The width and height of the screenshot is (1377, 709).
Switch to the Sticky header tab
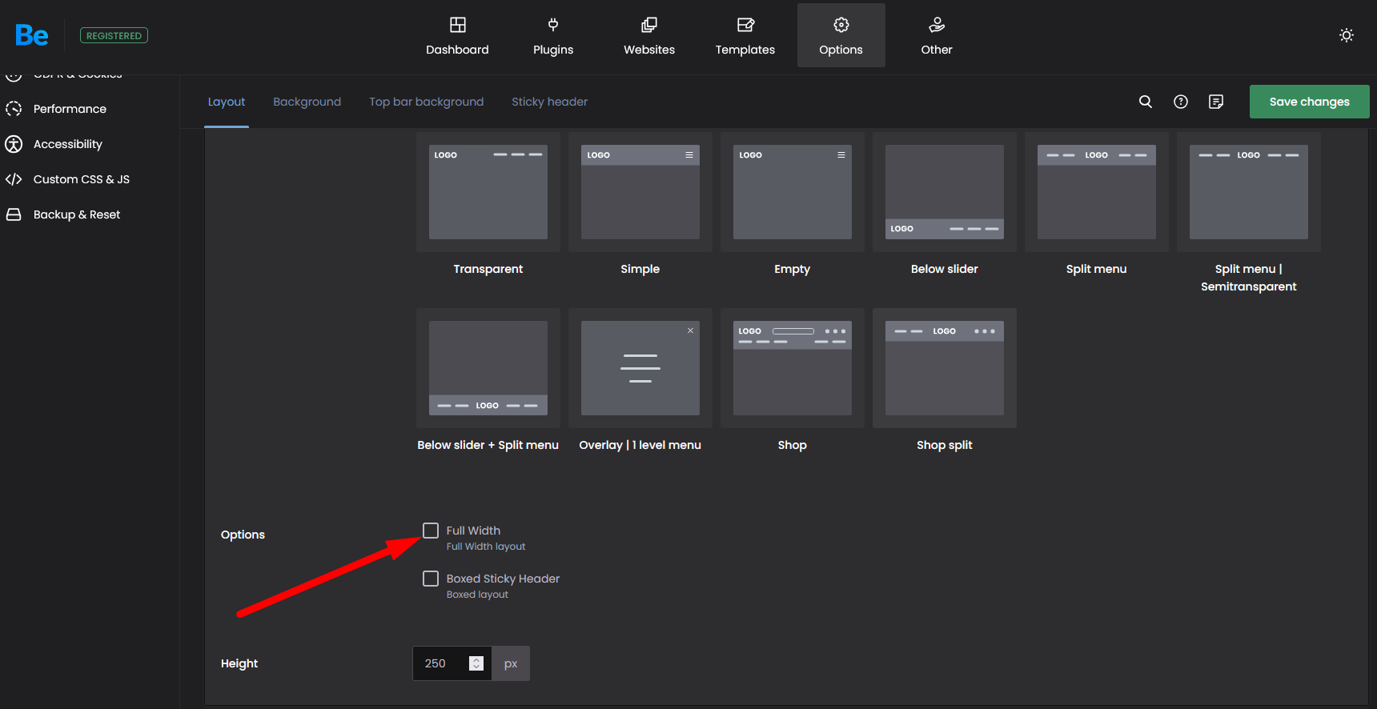pyautogui.click(x=549, y=102)
